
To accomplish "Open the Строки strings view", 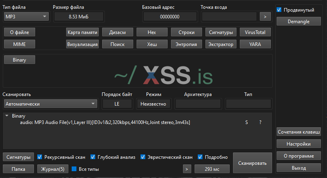I will pyautogui.click(x=187, y=32).
